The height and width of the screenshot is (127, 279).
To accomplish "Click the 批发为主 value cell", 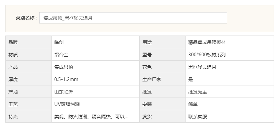I will pos(229,92).
